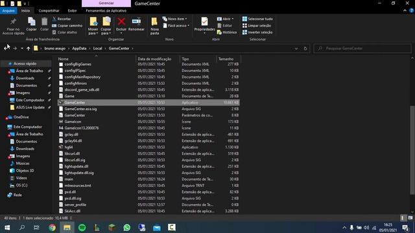The width and height of the screenshot is (415, 233).
Task: Open WhatsApp from the taskbar
Action: pyautogui.click(x=127, y=227)
